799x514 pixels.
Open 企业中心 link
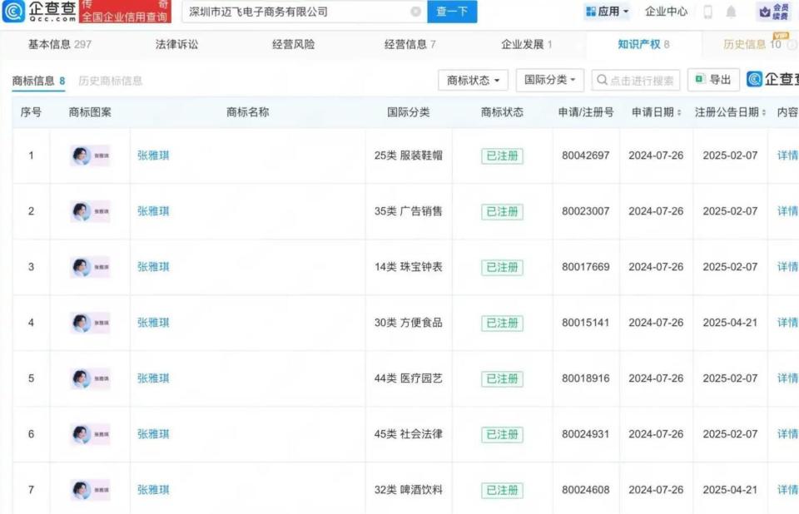coord(666,11)
